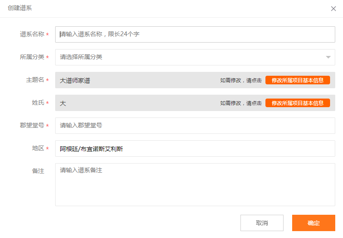
Task: Click 修改所属项目基本信息 button in 主题名 row
Action: click(297, 80)
